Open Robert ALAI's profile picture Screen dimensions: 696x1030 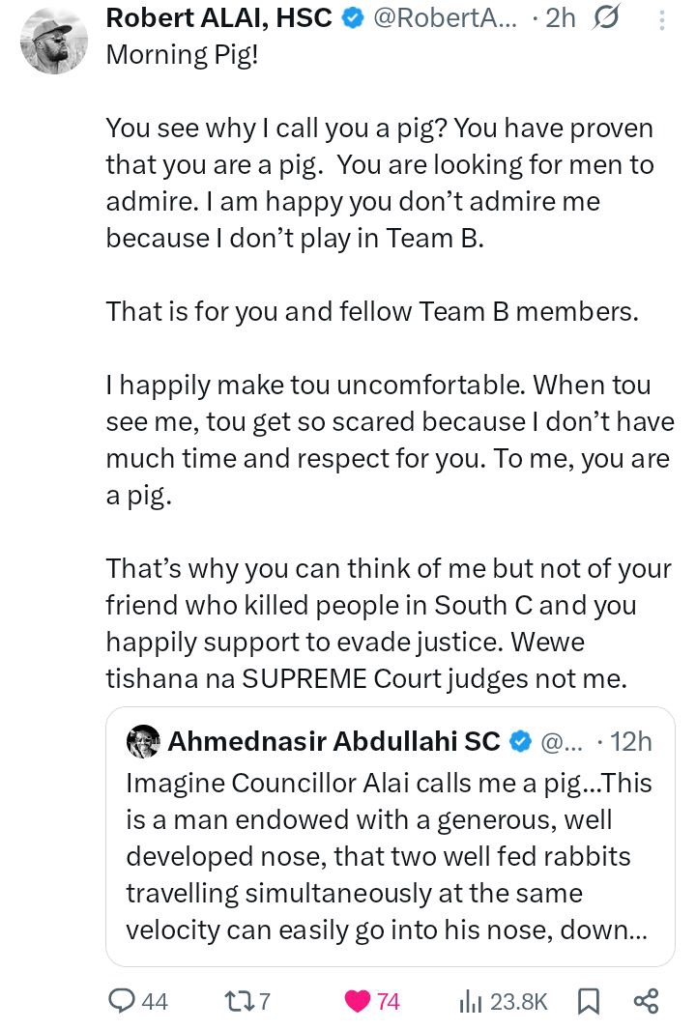click(x=54, y=42)
